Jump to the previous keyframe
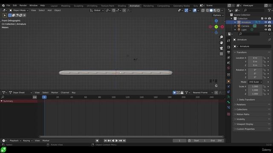The width and height of the screenshot is (273, 153). tap(109, 141)
